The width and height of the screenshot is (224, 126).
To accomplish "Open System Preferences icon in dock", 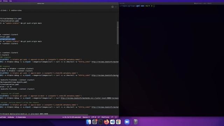I will [x=94, y=122].
